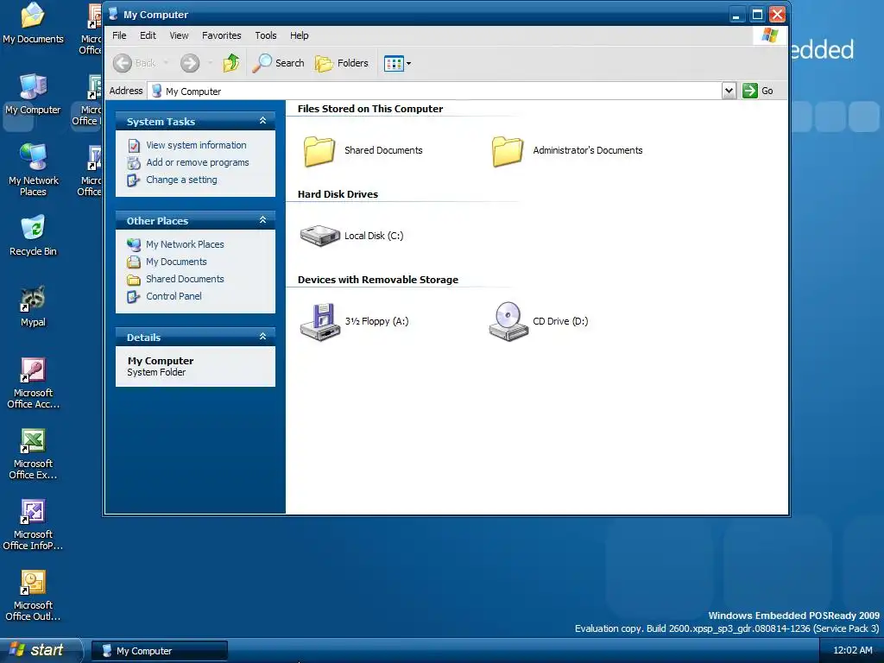Toggle the Folders pane button
Image resolution: width=884 pixels, height=663 pixels.
point(342,63)
